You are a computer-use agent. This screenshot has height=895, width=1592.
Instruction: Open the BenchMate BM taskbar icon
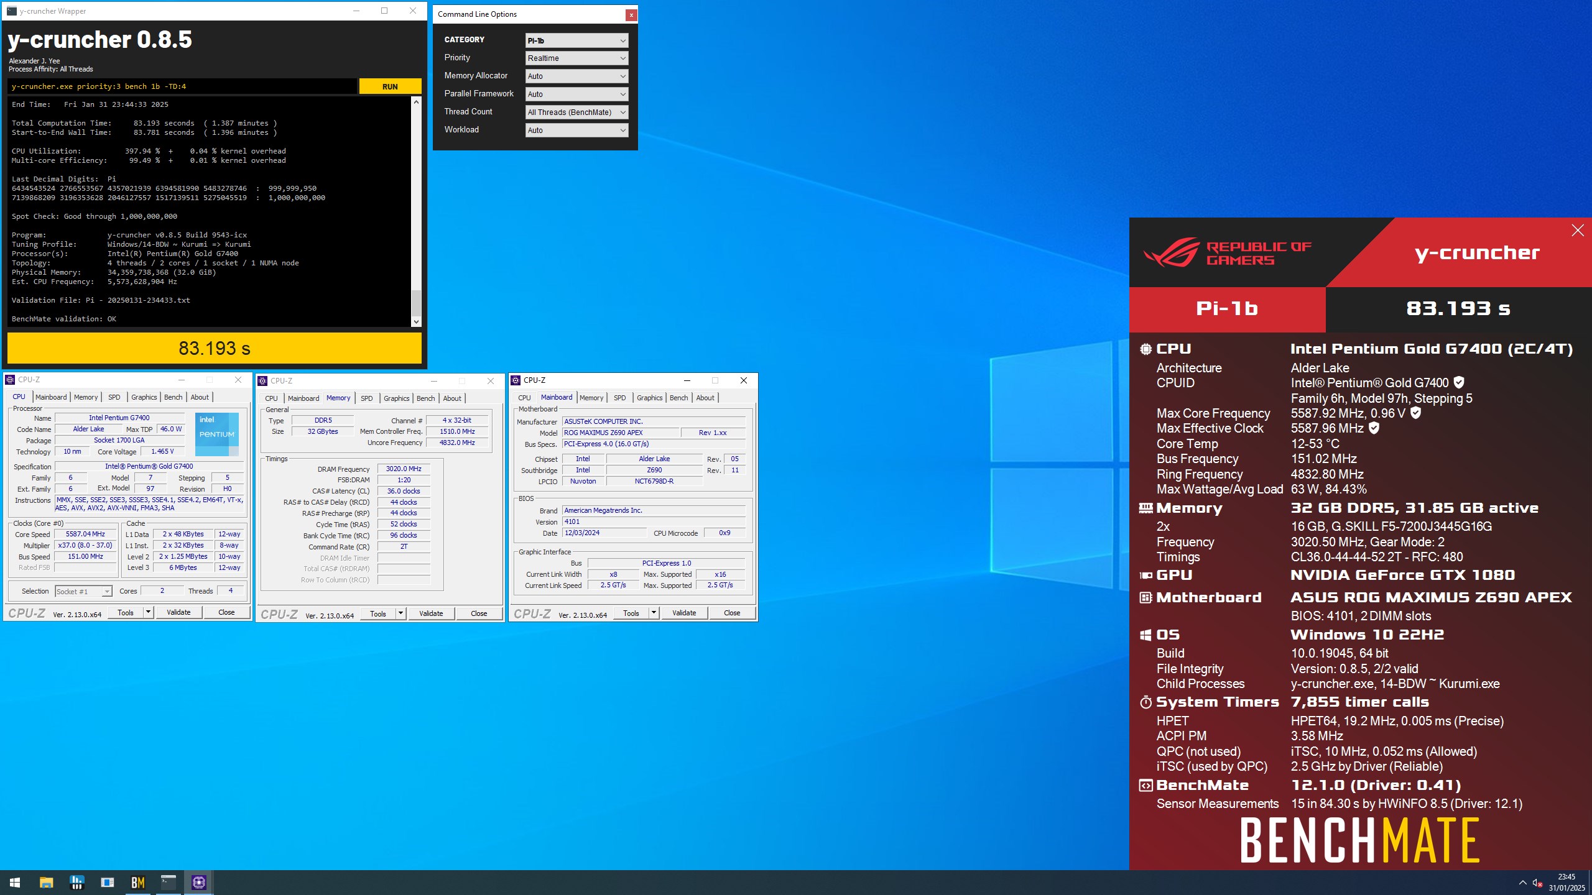click(x=138, y=883)
